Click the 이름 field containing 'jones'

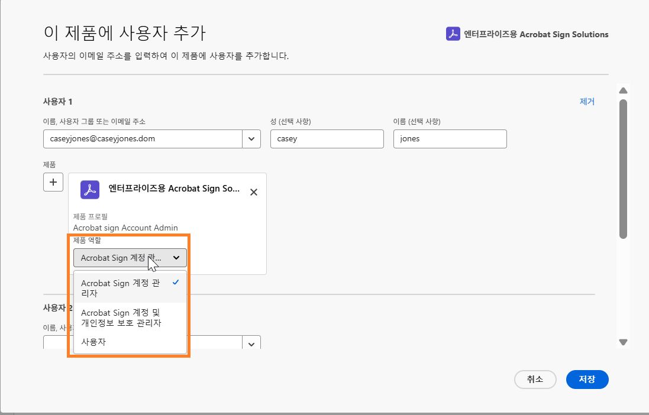coord(450,138)
